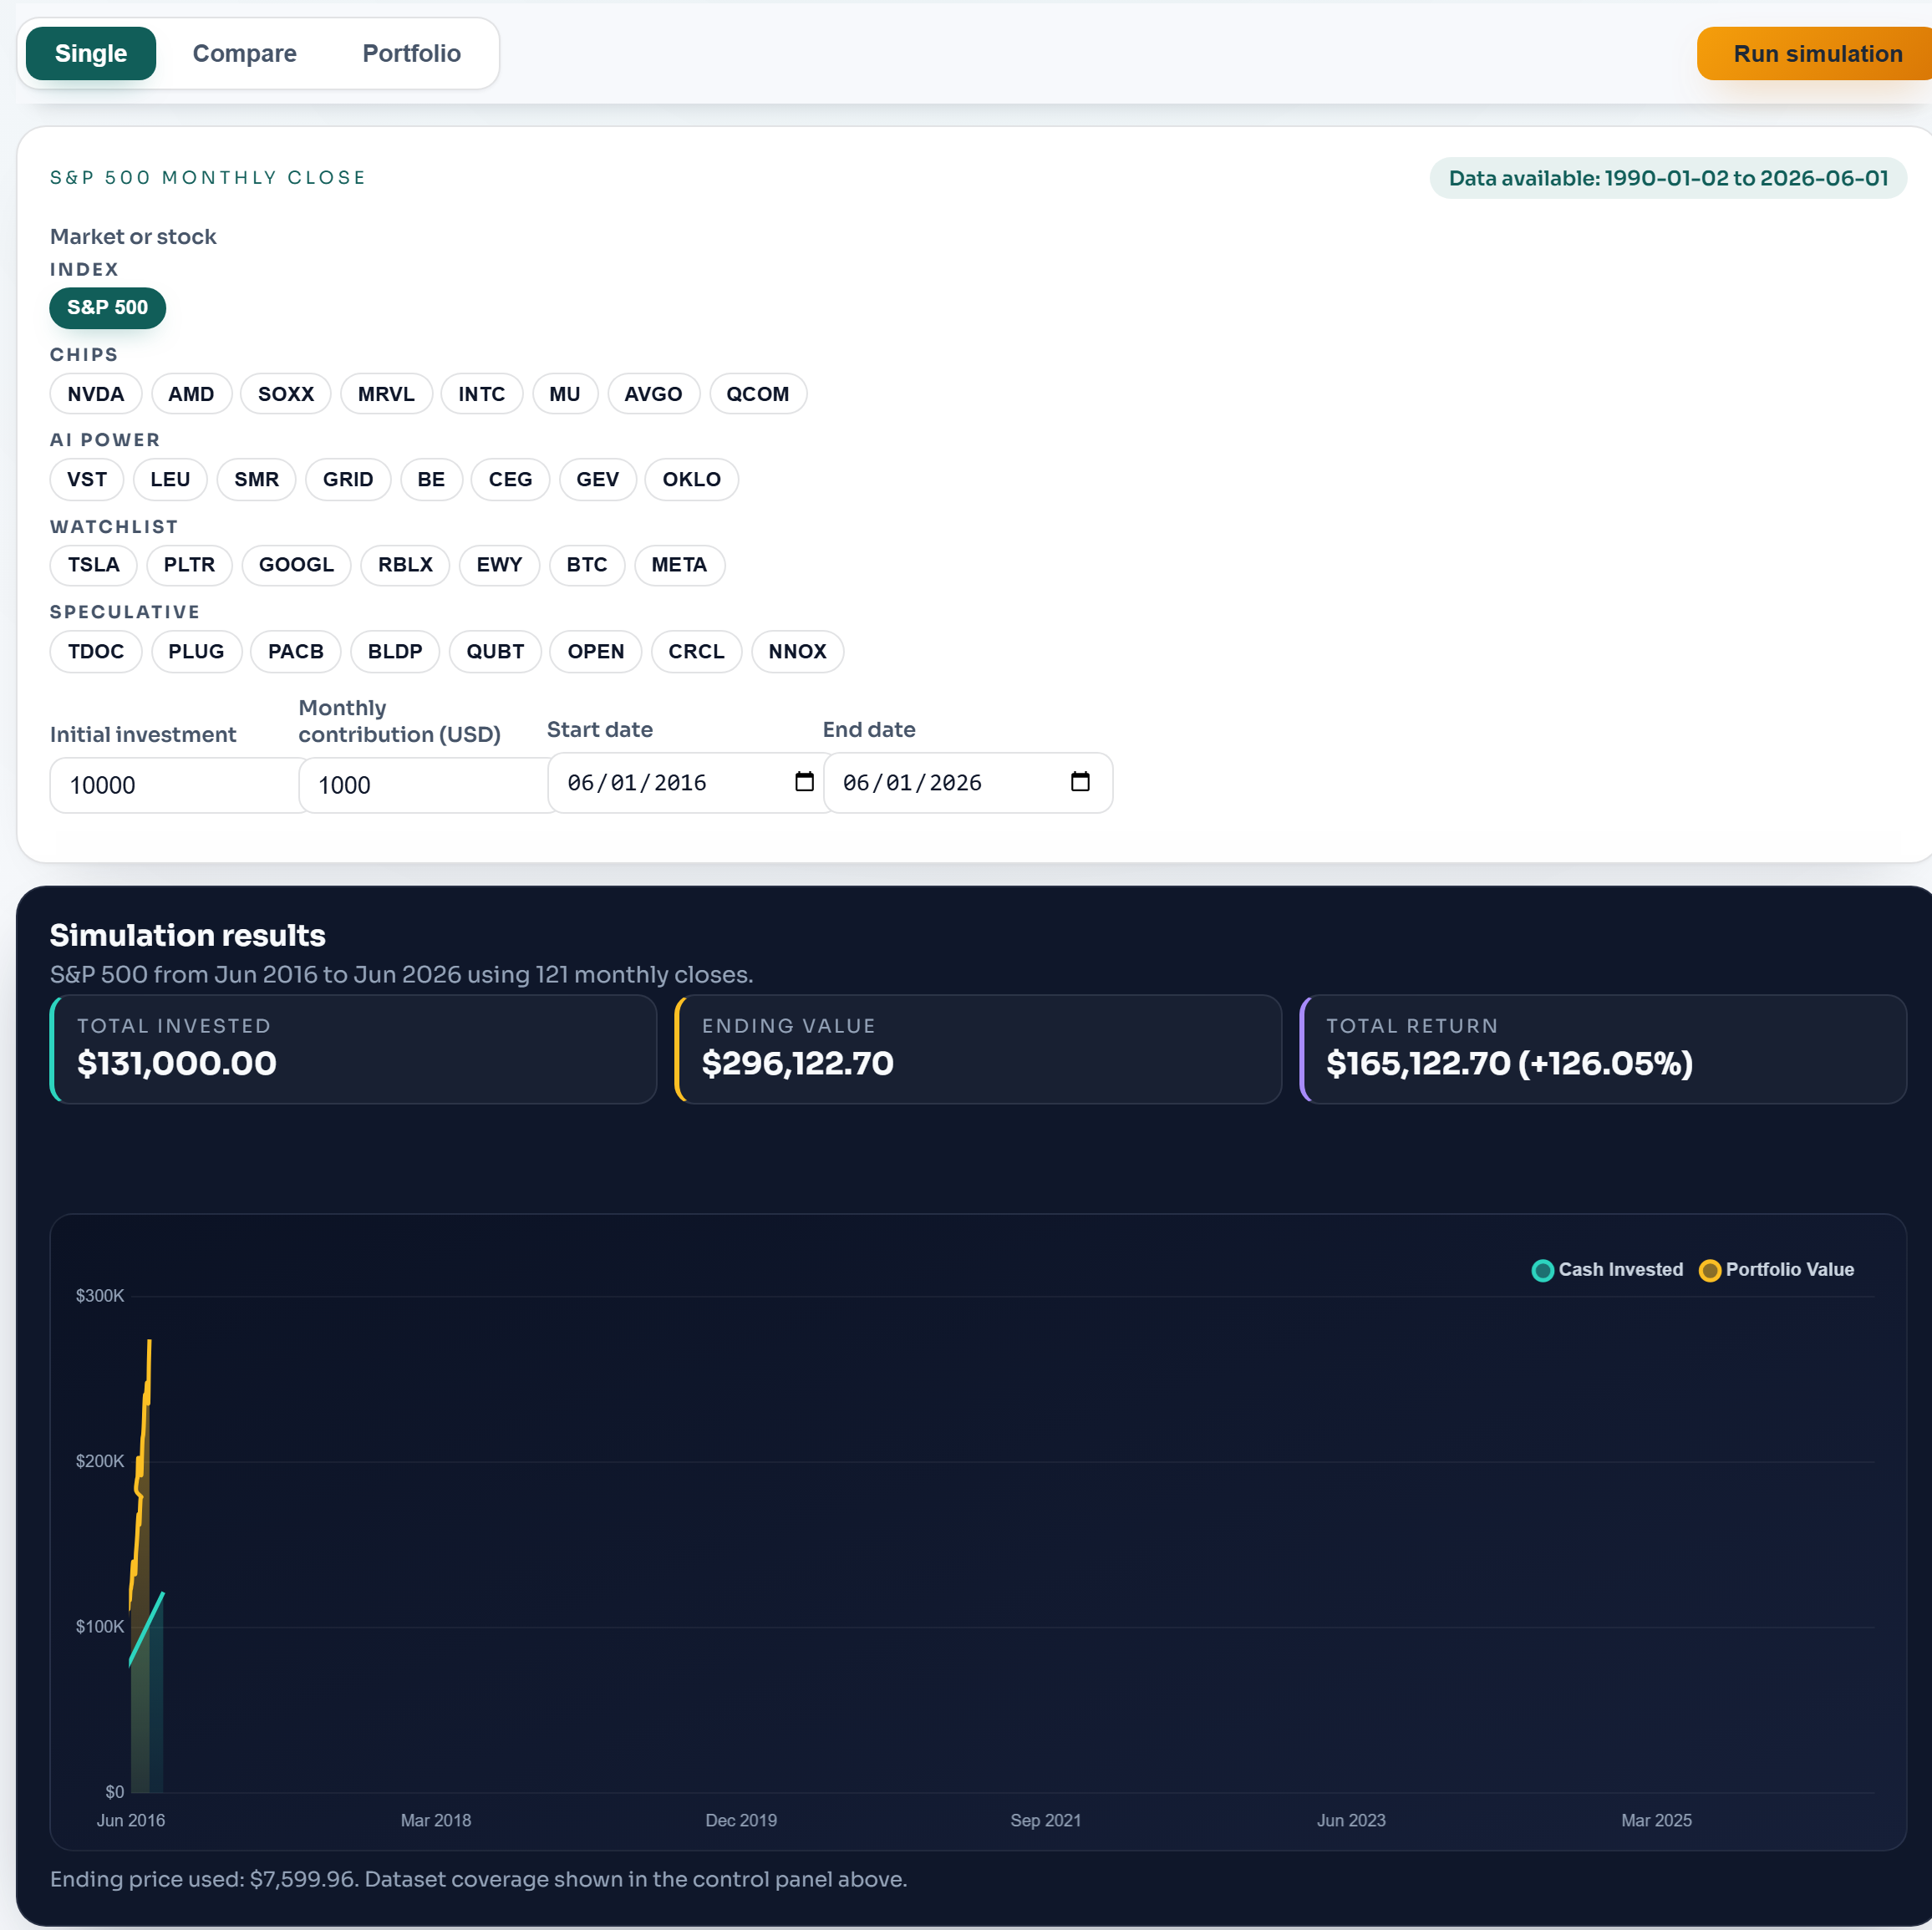This screenshot has height=1930, width=1932.
Task: Switch to the Single tab
Action: [x=91, y=53]
